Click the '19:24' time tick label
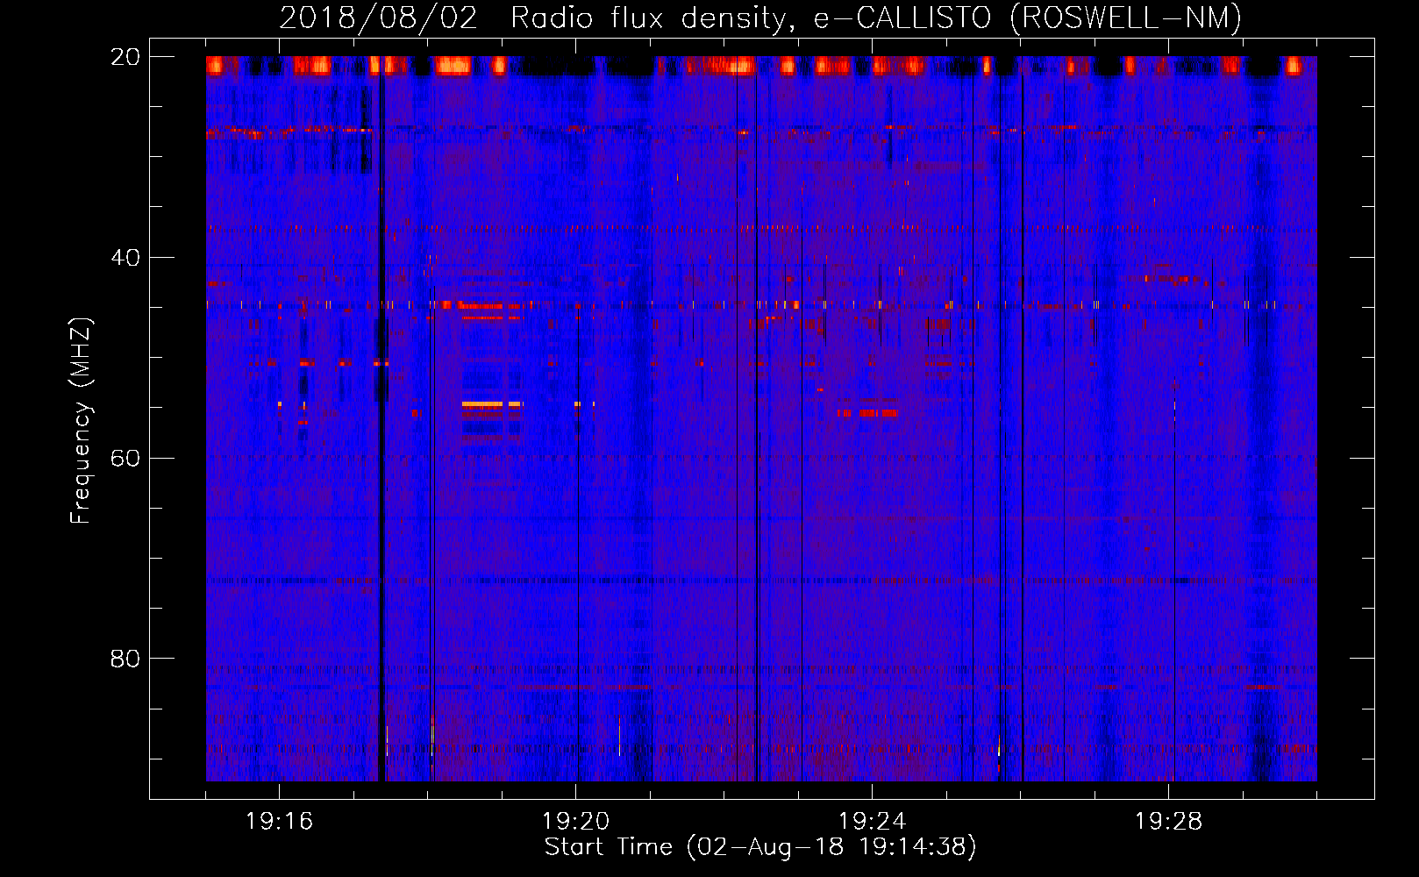This screenshot has width=1419, height=877. [872, 822]
